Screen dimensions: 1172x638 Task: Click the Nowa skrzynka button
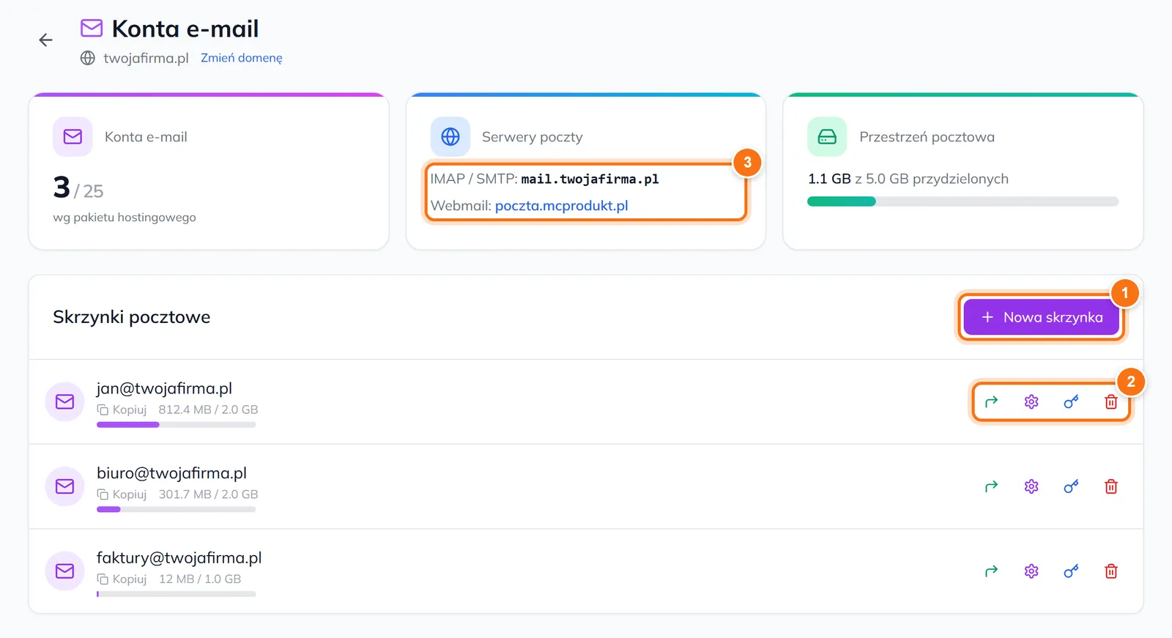(x=1041, y=317)
